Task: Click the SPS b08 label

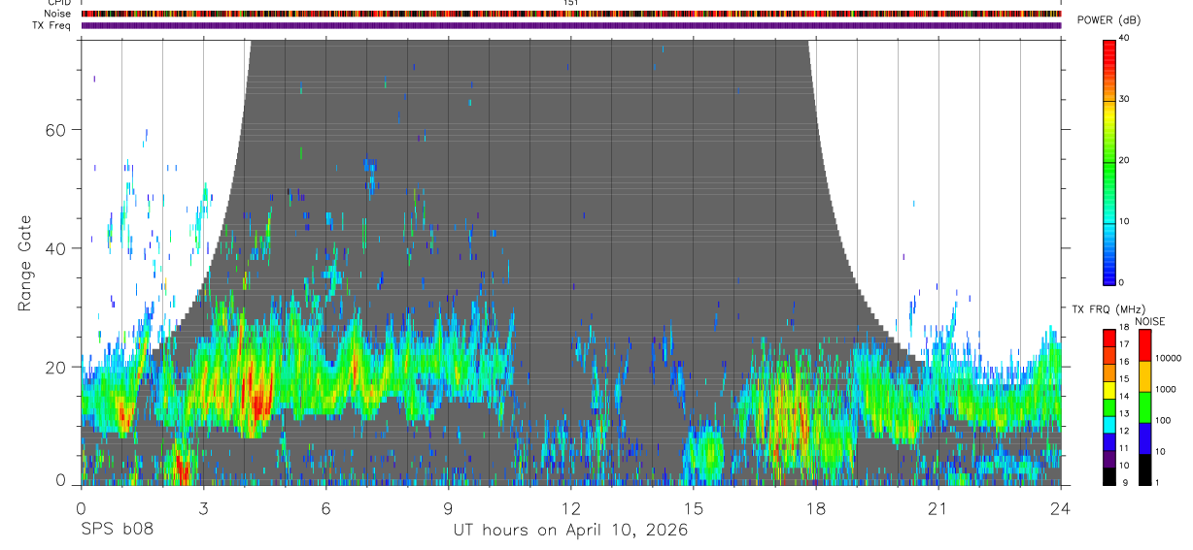Action: (x=117, y=531)
